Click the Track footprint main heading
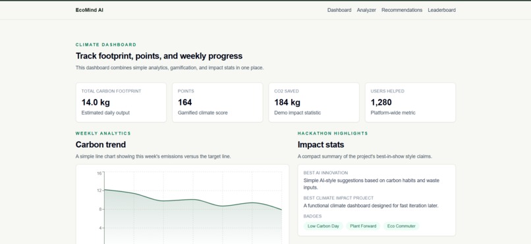The image size is (531, 244). (159, 56)
